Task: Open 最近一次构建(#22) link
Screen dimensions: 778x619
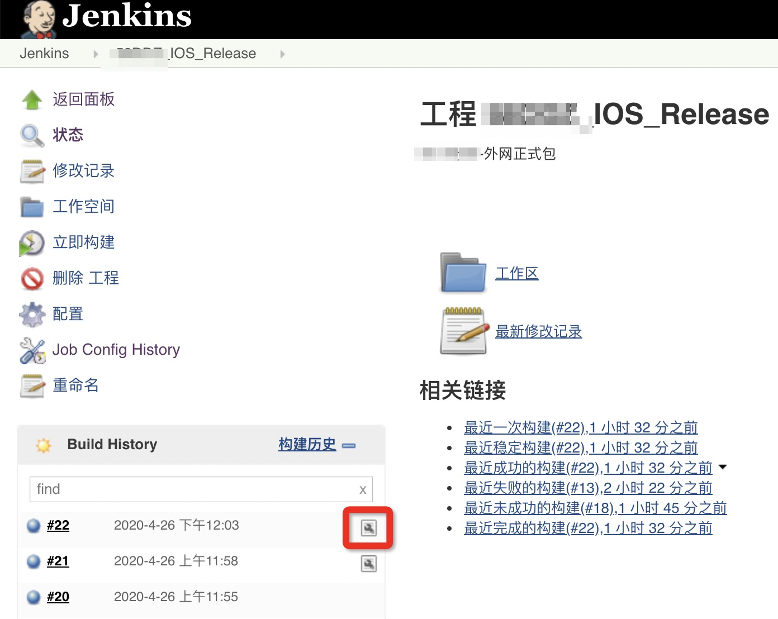Action: pyautogui.click(x=581, y=428)
